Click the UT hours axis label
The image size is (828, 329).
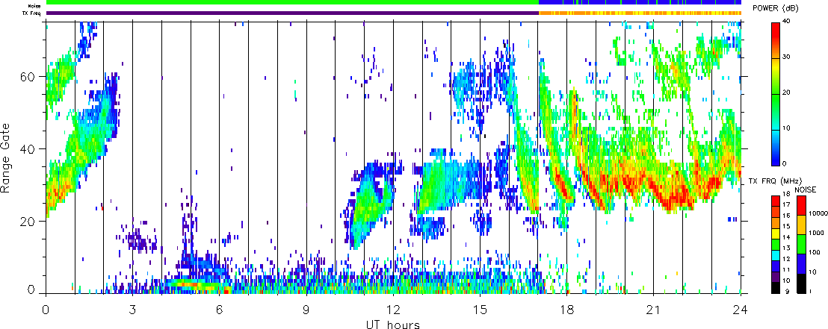click(394, 325)
